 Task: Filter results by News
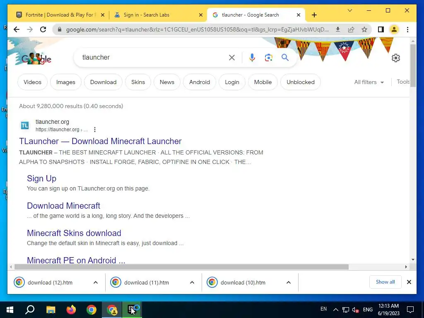tap(167, 82)
